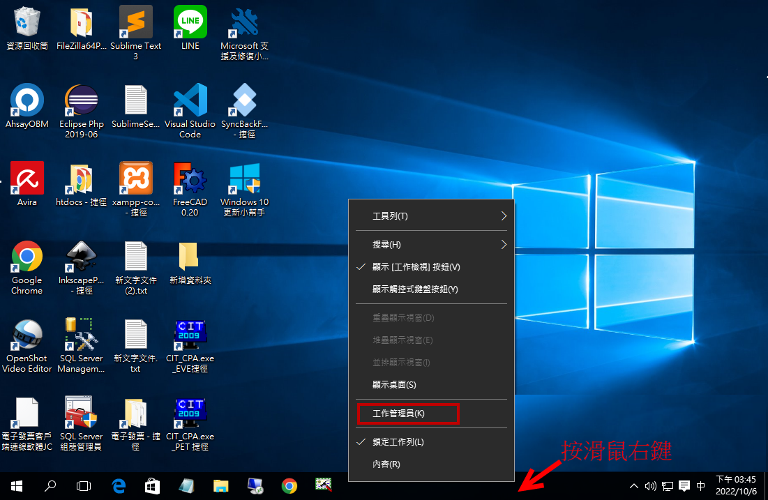Click the Google Chrome taskbar icon
The width and height of the screenshot is (768, 500).
pos(289,485)
